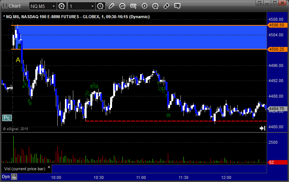Click the 4504.00 price axis label
The height and width of the screenshot is (182, 289).
276,35
